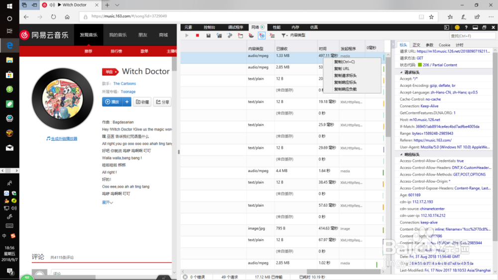
Task: Toggle clear entries on navigate icon
Action: click(x=262, y=35)
